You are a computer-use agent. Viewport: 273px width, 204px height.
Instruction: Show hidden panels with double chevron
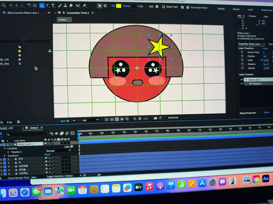coord(49,13)
